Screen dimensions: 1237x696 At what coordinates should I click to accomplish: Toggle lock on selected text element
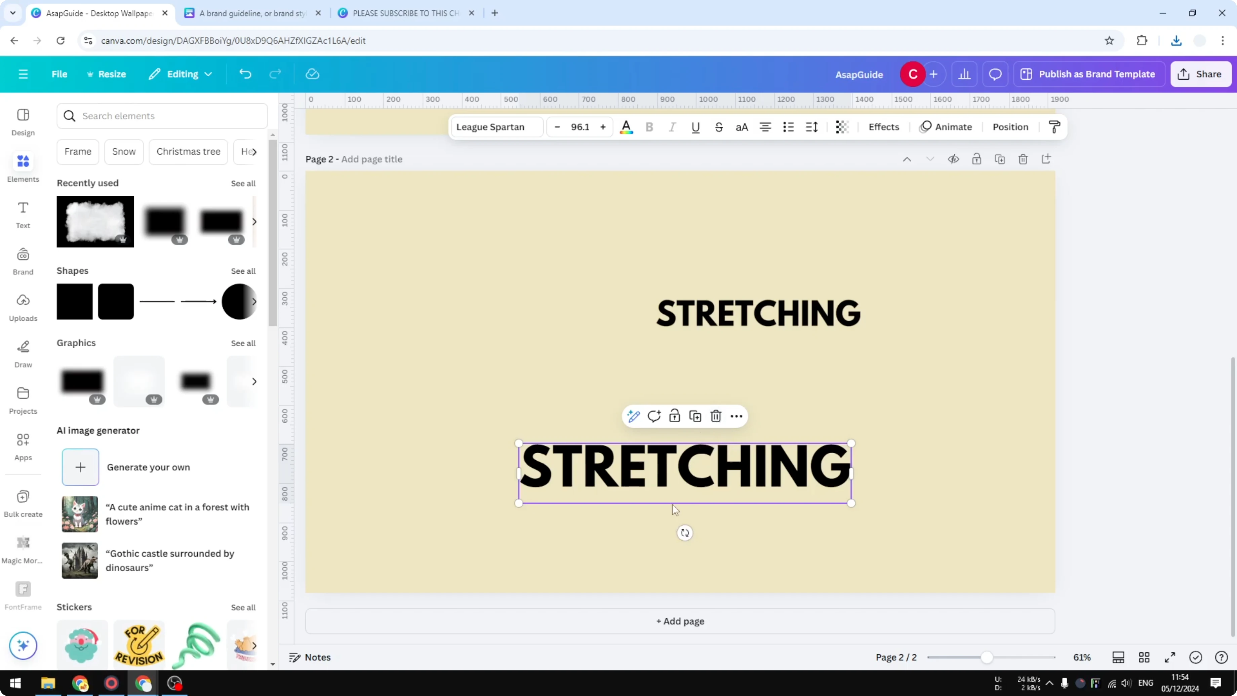point(675,416)
